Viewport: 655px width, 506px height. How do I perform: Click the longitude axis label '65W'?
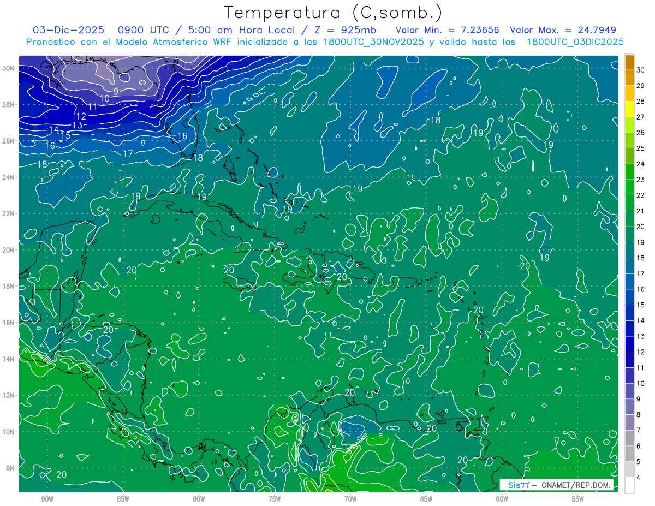tap(426, 499)
